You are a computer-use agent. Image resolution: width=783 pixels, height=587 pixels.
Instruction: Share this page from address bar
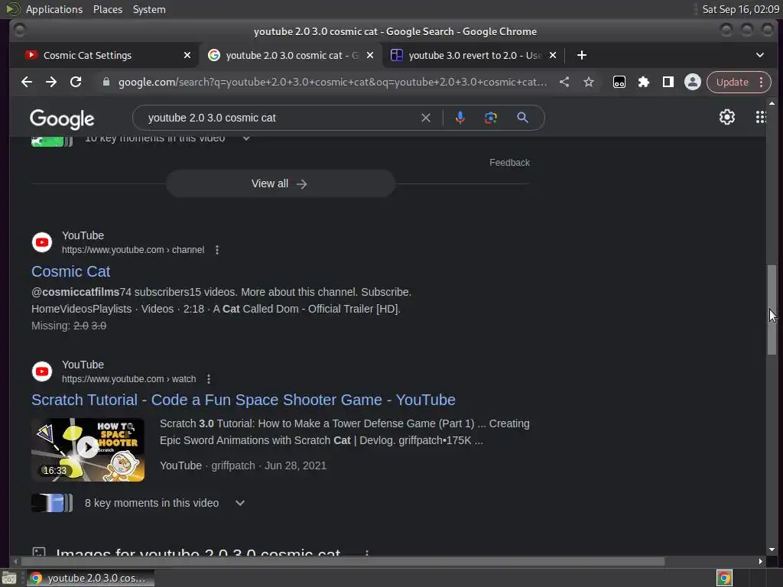[564, 82]
